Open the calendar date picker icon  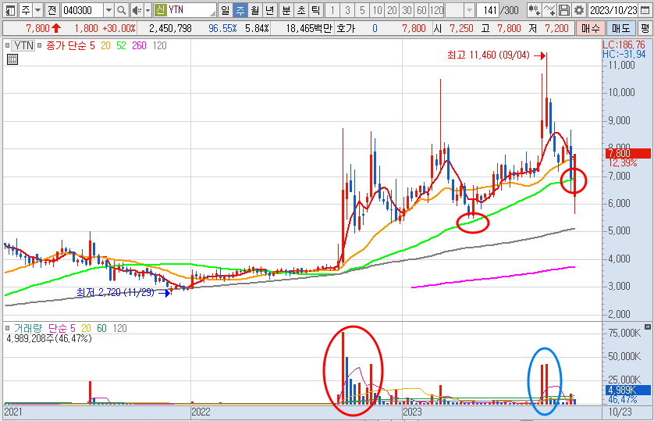tap(646, 9)
